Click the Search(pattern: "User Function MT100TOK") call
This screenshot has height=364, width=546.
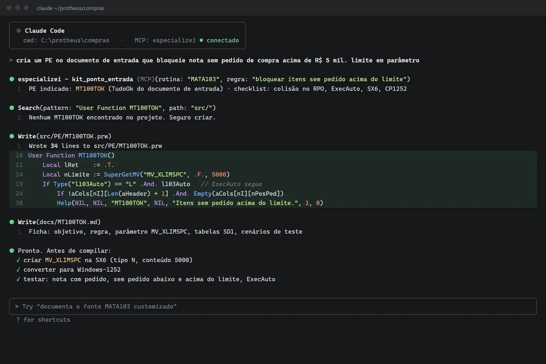[117, 108]
